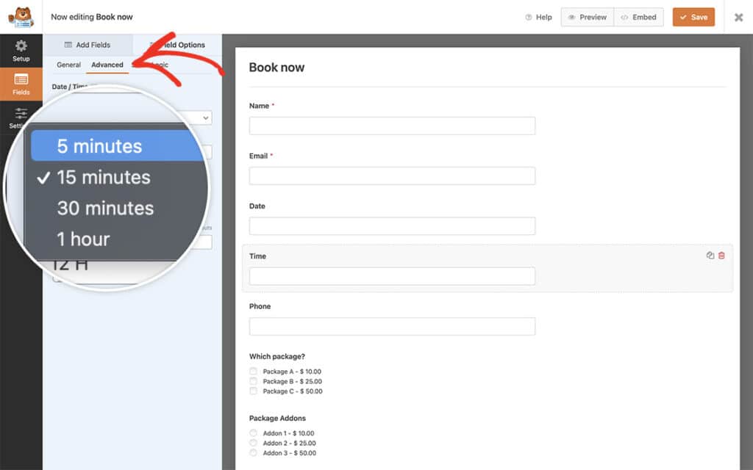Open the General tab in Field Options

click(68, 65)
